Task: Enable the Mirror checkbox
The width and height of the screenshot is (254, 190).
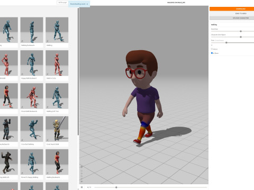Action: pos(212,49)
